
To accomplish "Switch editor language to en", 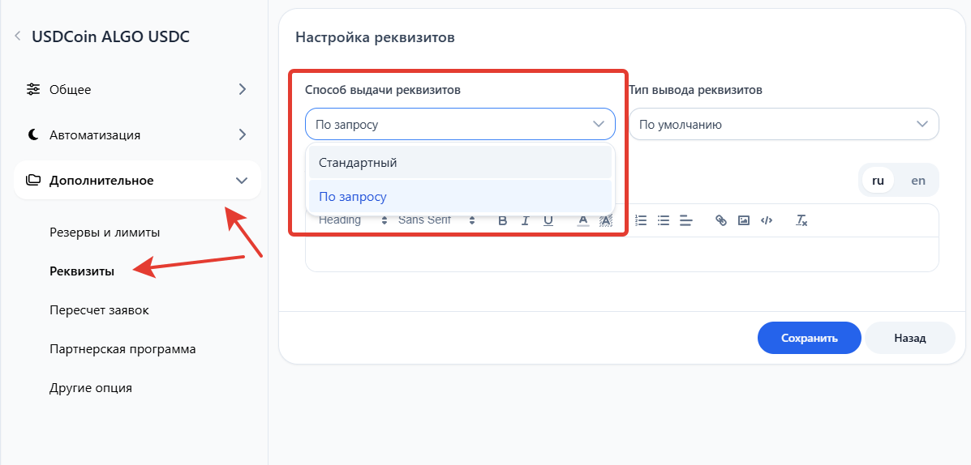I will pos(918,181).
